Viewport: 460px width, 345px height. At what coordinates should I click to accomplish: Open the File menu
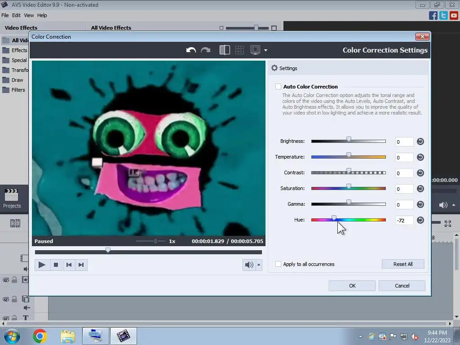[x=5, y=15]
